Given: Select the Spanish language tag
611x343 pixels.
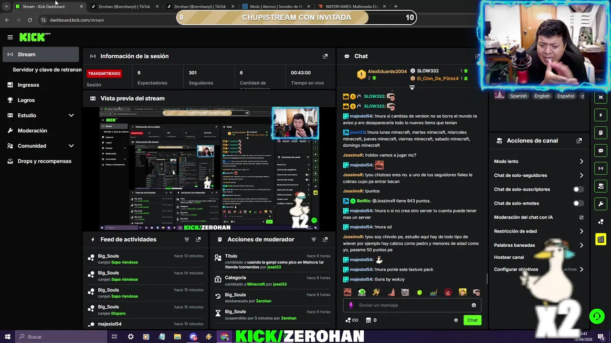Looking at the screenshot, I should tap(518, 96).
